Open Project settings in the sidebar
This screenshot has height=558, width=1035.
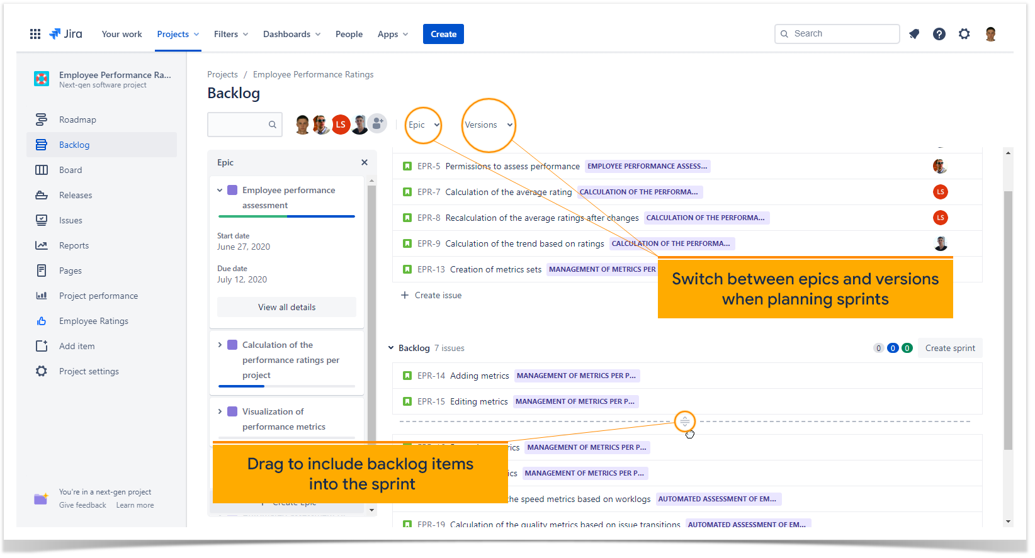click(x=89, y=371)
